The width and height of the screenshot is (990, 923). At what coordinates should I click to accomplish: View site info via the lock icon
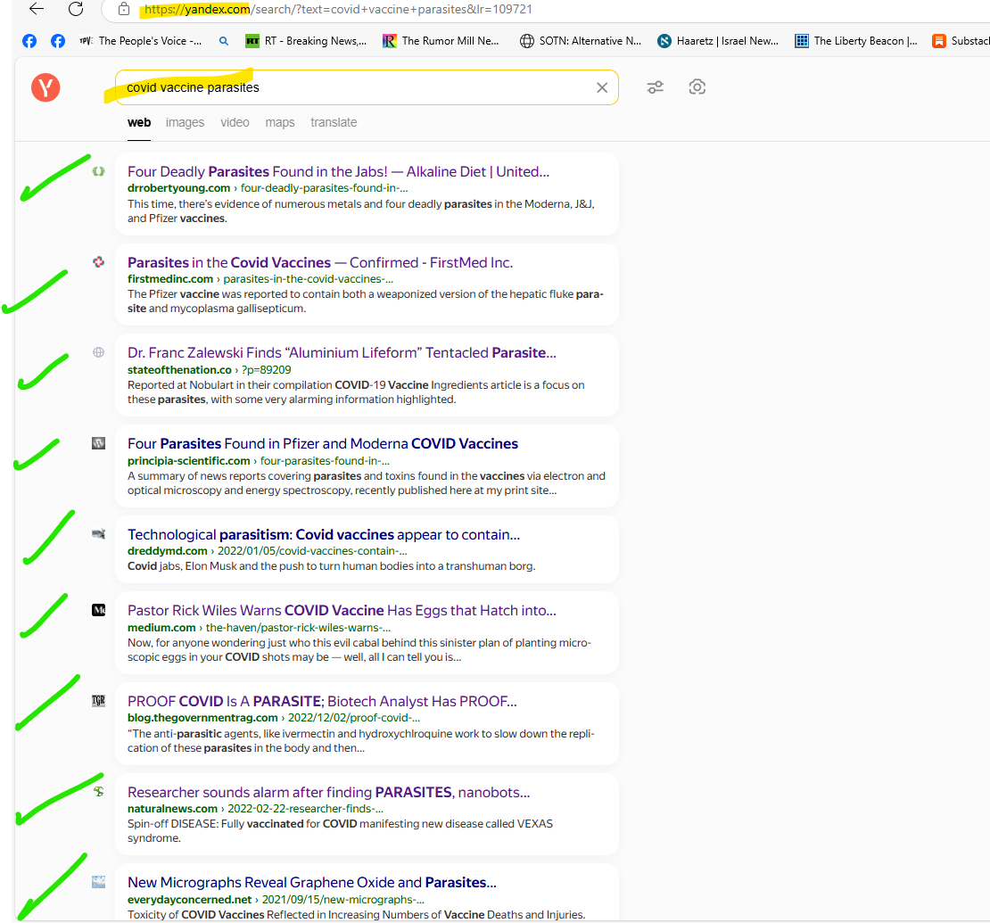tap(124, 9)
